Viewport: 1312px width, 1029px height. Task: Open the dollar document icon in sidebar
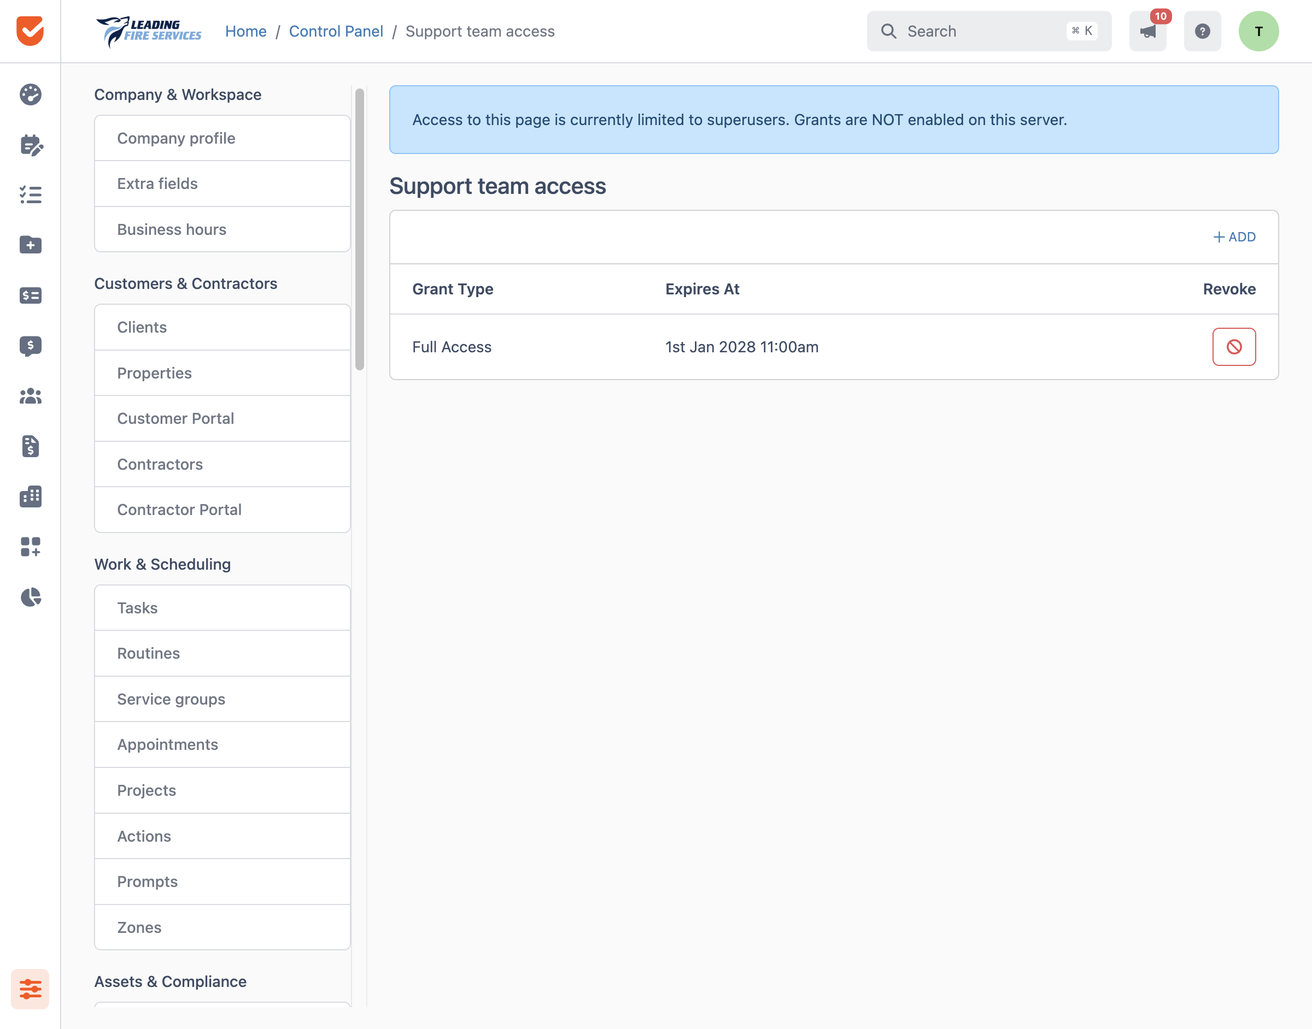coord(30,446)
